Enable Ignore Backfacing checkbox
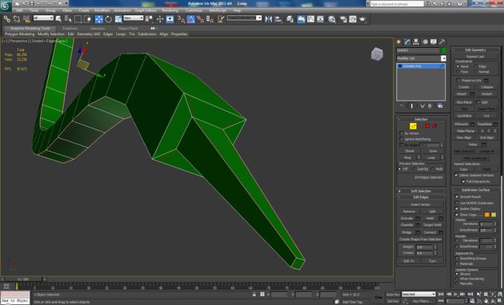 (402, 139)
